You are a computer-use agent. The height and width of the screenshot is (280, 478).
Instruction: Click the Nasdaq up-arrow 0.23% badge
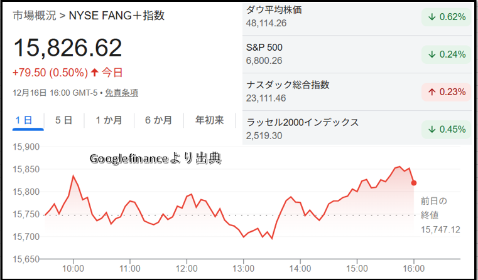446,92
